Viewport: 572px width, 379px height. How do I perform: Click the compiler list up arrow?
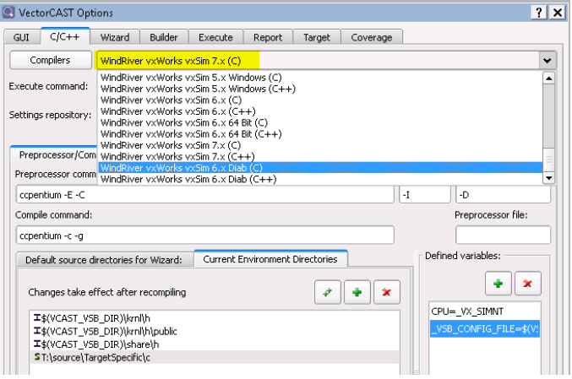[548, 78]
